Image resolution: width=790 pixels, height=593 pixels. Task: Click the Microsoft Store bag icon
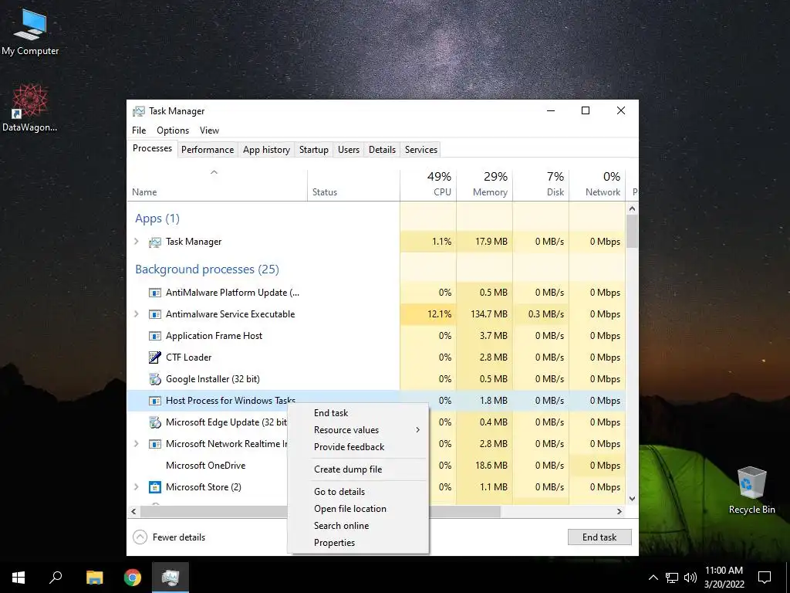point(154,488)
